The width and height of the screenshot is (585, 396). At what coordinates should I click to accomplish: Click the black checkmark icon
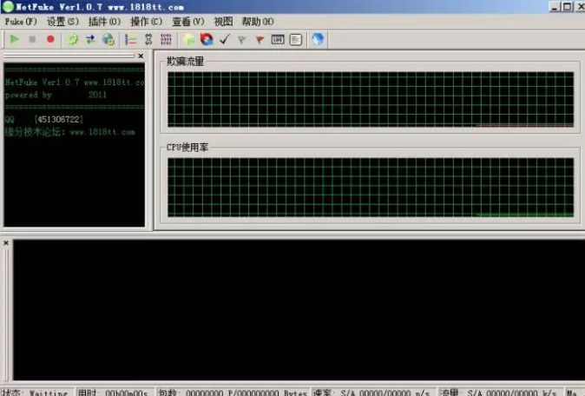224,39
